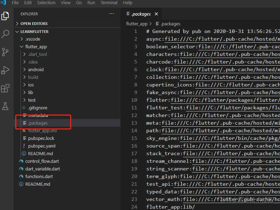Open functions.dart file
The height and width of the screenshot is (210, 280).
click(x=39, y=176)
